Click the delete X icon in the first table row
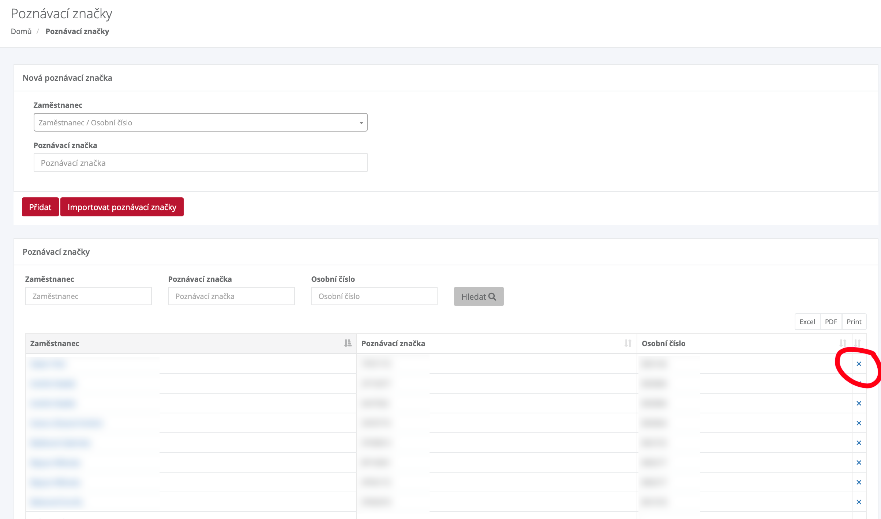Image resolution: width=881 pixels, height=519 pixels. point(859,364)
